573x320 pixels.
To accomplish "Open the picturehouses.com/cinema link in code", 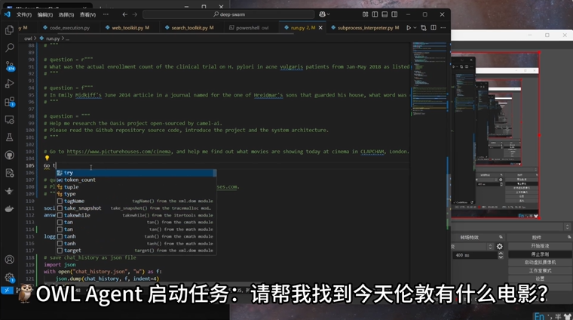I will pos(119,152).
